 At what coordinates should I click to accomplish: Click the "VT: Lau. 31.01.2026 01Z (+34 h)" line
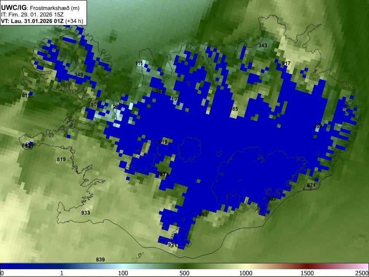(x=42, y=21)
